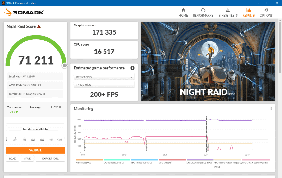Click the score gauge end knob
The height and width of the screenshot is (178, 282).
click(65, 66)
